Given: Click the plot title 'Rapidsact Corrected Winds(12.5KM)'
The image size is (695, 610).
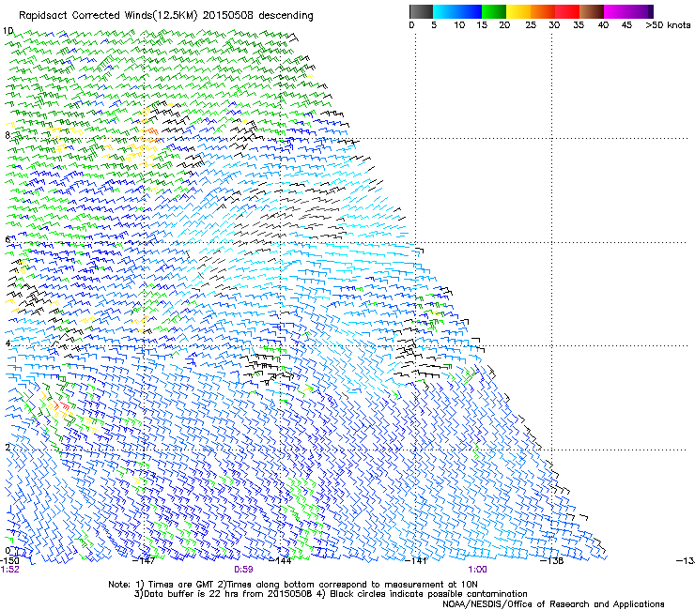Looking at the screenshot, I should [x=108, y=16].
